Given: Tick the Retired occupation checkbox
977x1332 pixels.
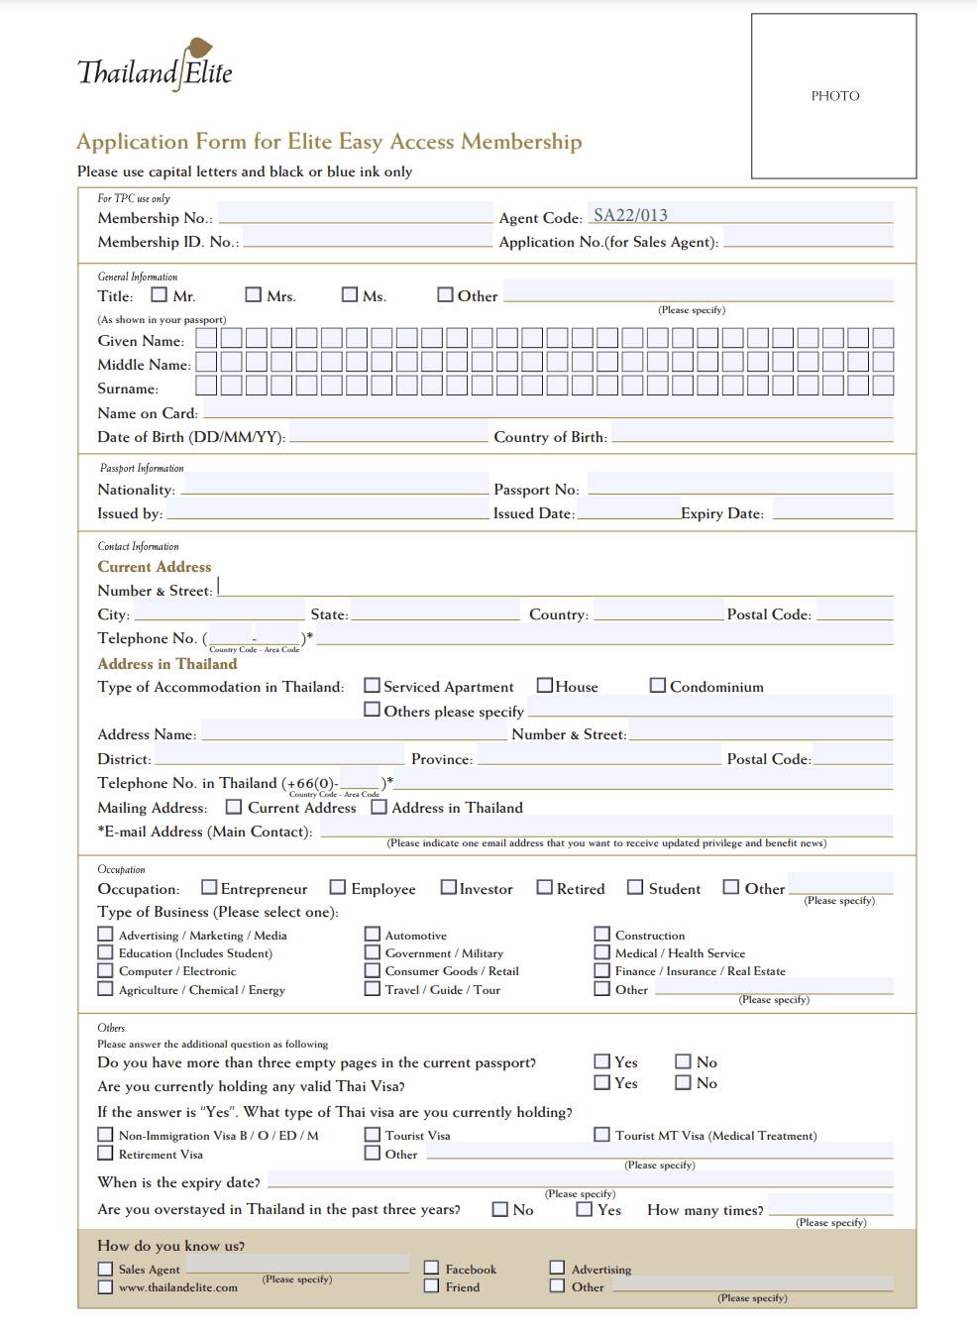Looking at the screenshot, I should [544, 887].
